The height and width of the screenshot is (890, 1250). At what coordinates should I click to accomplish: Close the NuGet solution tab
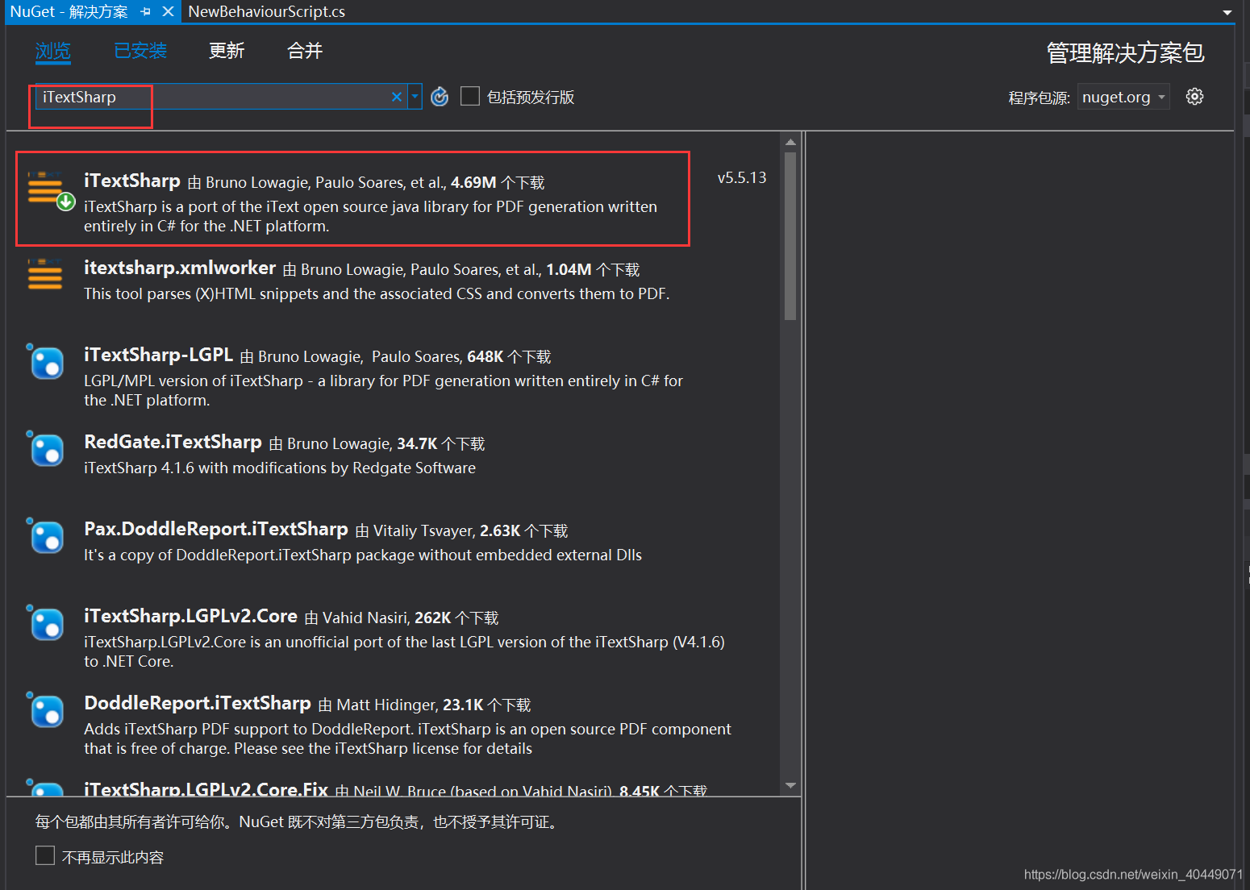tap(168, 12)
